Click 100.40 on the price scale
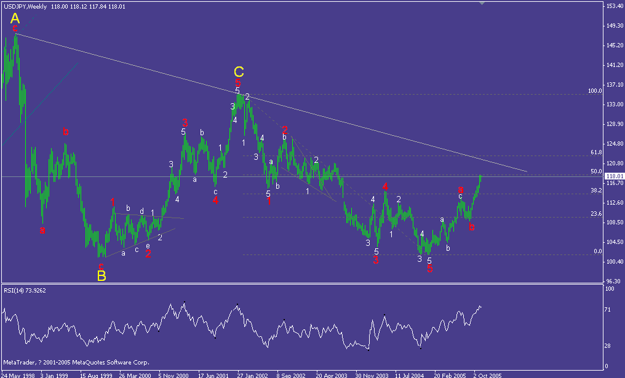 pos(615,261)
